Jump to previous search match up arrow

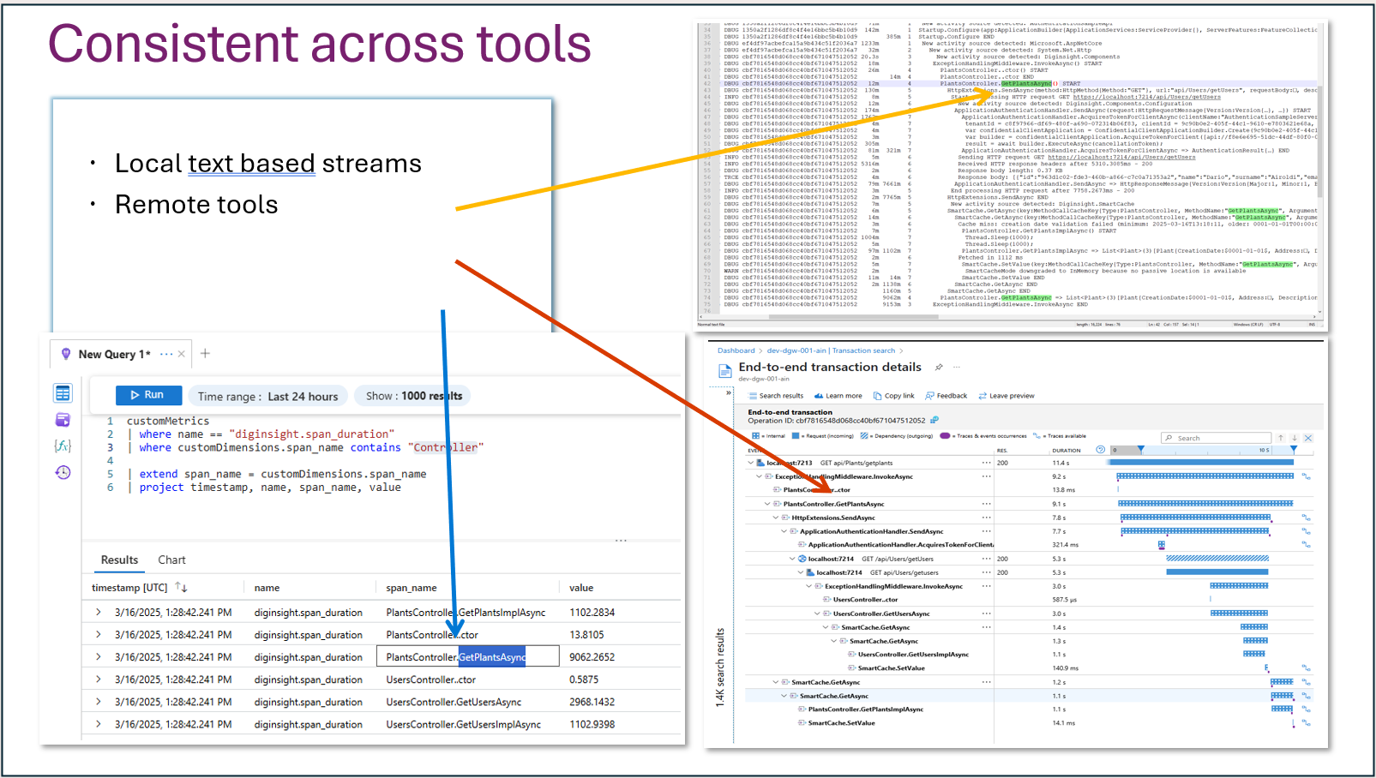coord(1281,438)
